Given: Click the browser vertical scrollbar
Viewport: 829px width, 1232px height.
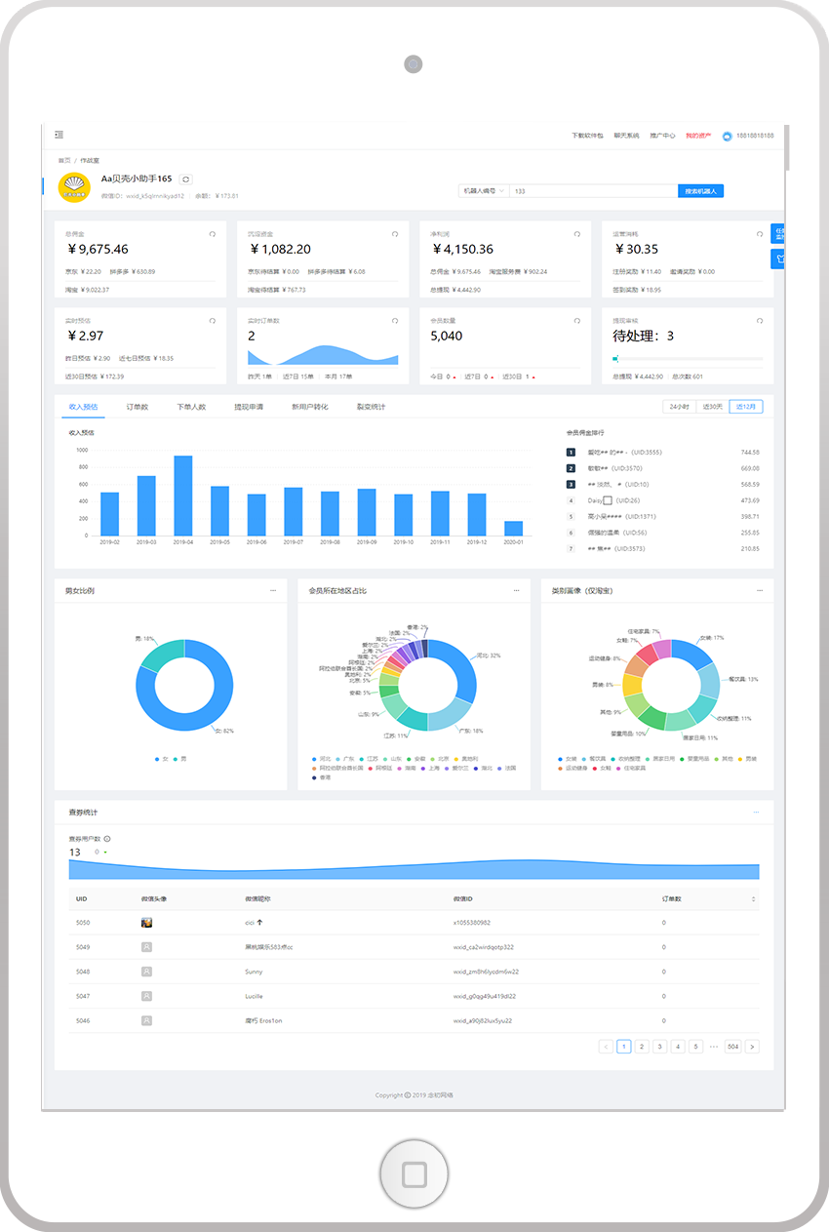Looking at the screenshot, I should pos(787,148).
